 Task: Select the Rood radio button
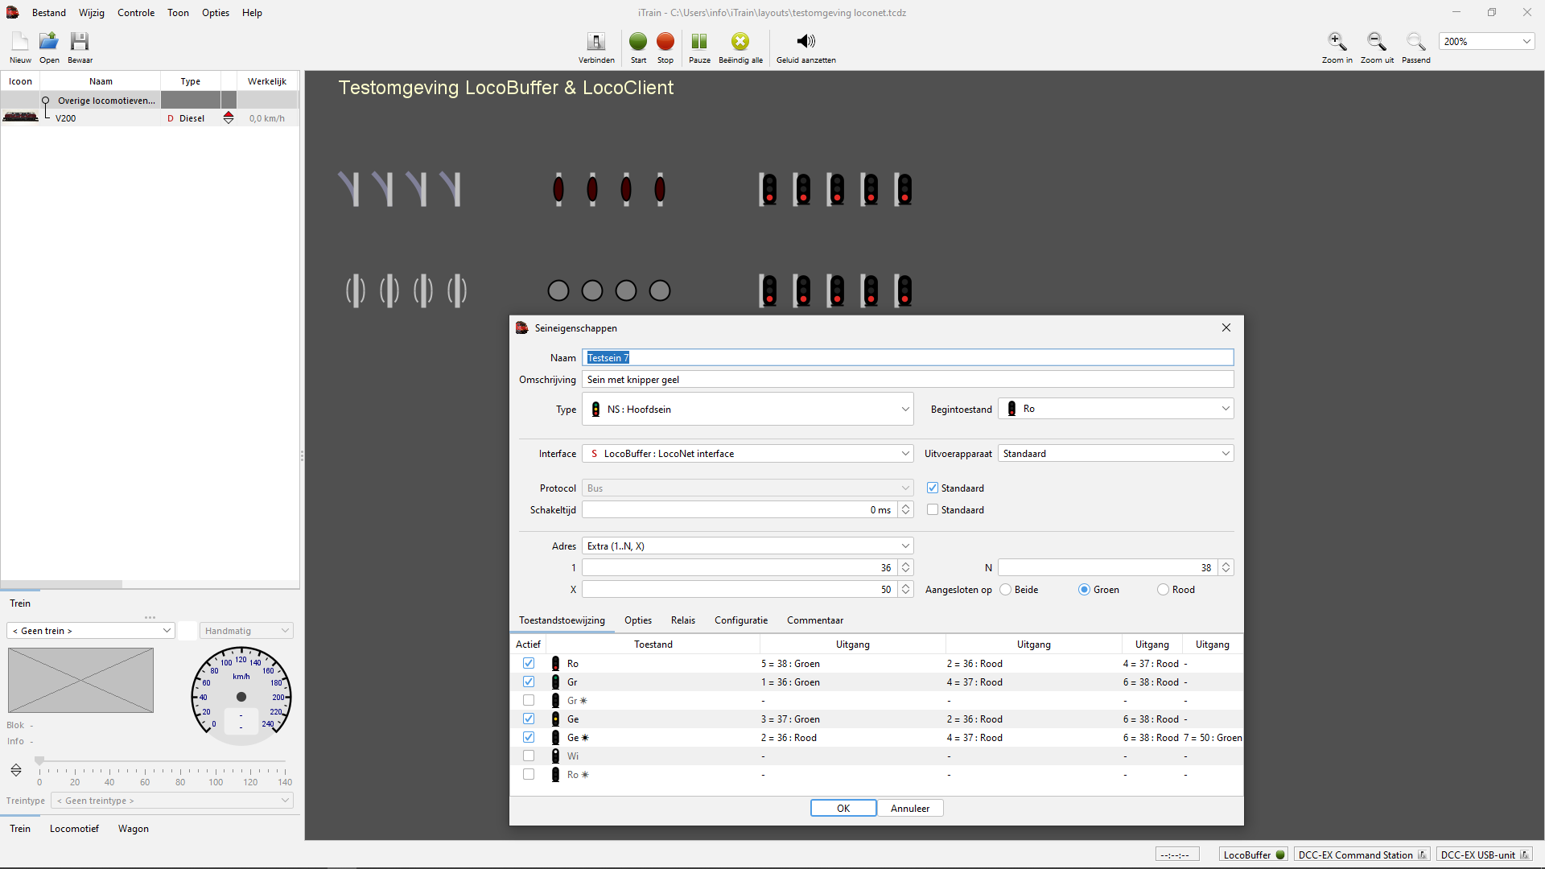1163,590
